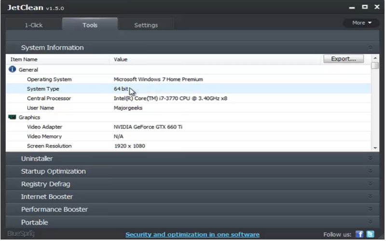Select the System Type row
The image size is (386, 241).
pos(189,89)
